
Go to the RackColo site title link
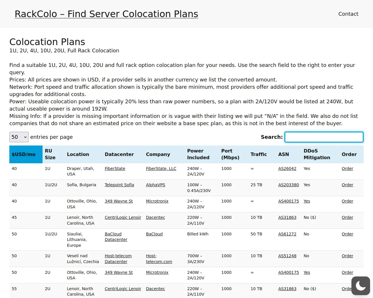(x=106, y=14)
